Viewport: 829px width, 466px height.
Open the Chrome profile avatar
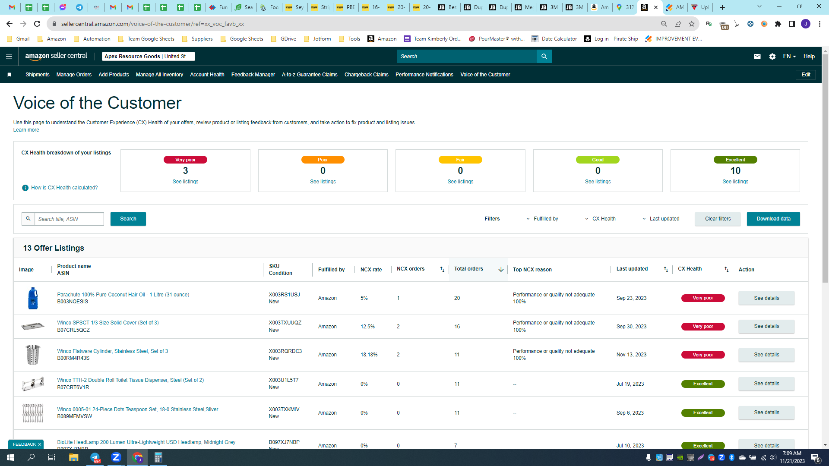pos(806,24)
